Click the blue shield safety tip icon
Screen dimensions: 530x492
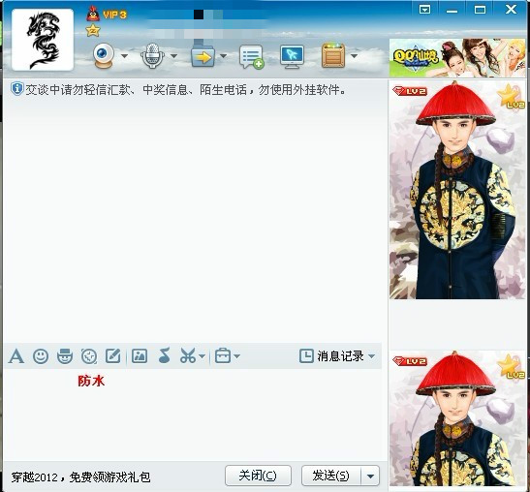pyautogui.click(x=16, y=89)
